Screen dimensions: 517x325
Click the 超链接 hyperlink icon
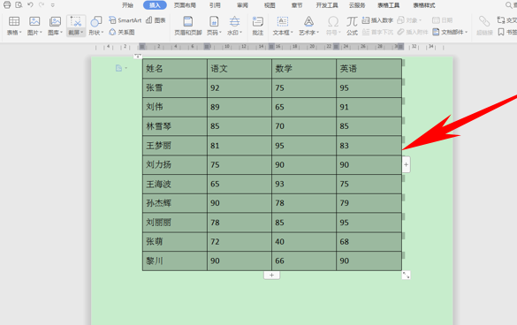(484, 21)
